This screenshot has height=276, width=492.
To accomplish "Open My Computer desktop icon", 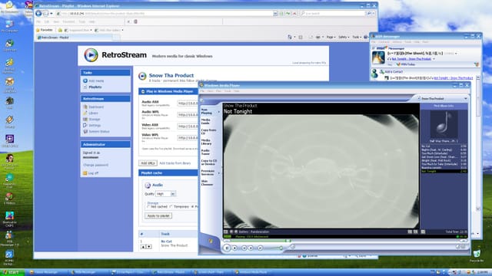I will click(x=9, y=26).
